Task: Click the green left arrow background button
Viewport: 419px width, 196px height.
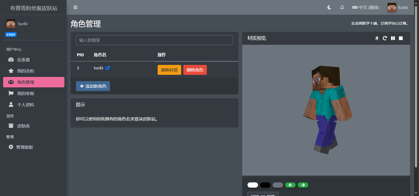Action: coord(290,185)
